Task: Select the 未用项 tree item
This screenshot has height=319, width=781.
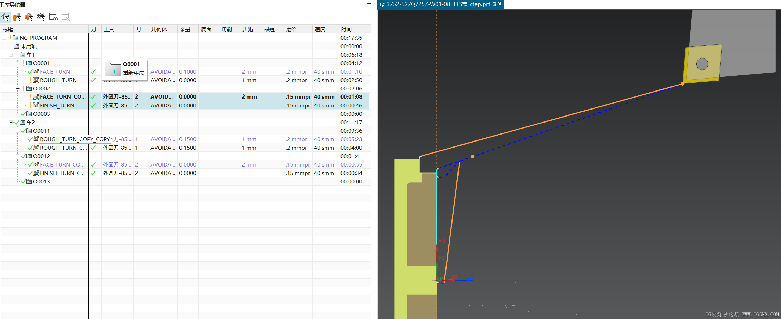Action: [x=29, y=46]
